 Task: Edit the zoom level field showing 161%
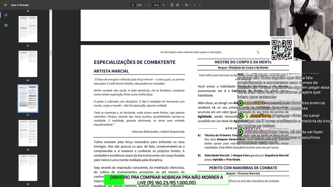(x=156, y=5)
